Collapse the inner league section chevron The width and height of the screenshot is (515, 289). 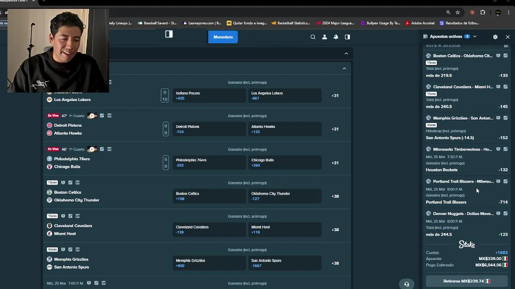pyautogui.click(x=344, y=69)
